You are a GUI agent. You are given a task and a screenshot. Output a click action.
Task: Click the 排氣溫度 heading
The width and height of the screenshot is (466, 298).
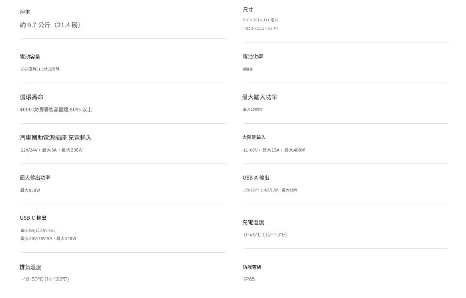point(31,267)
